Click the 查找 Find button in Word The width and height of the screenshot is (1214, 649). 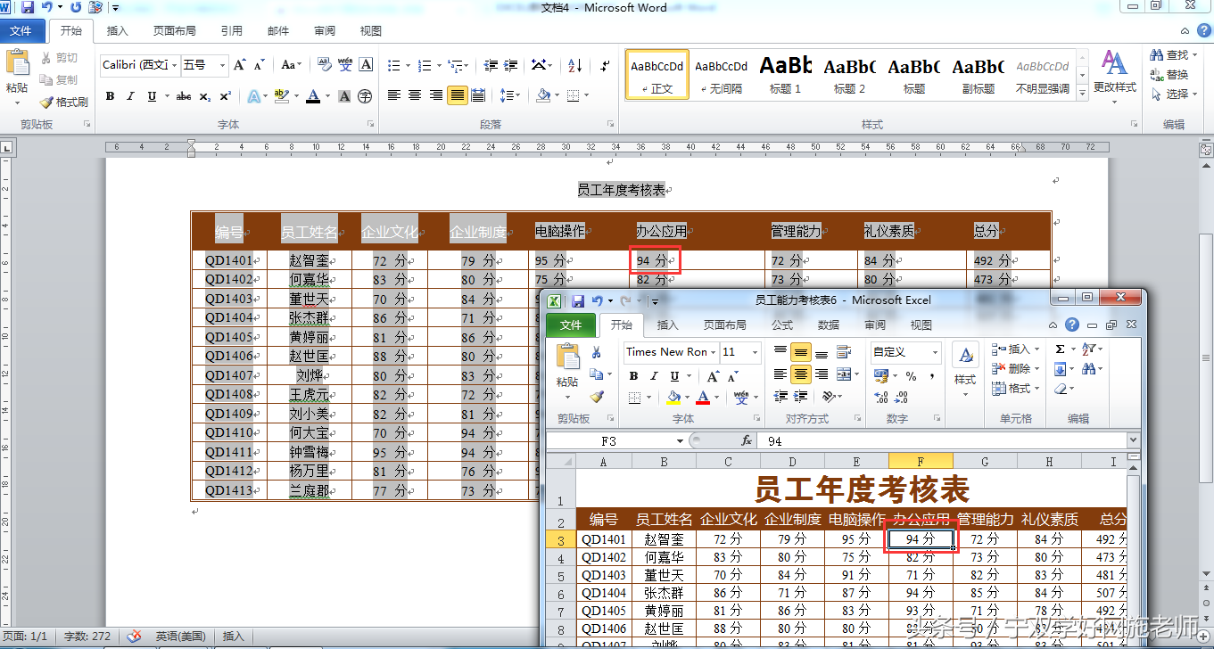pyautogui.click(x=1171, y=55)
